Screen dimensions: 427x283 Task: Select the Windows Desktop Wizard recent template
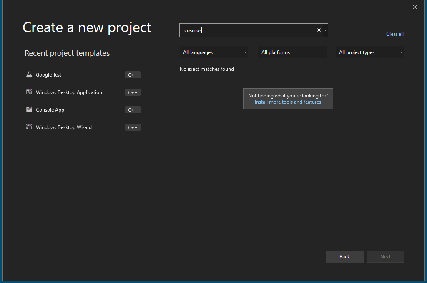coord(83,127)
